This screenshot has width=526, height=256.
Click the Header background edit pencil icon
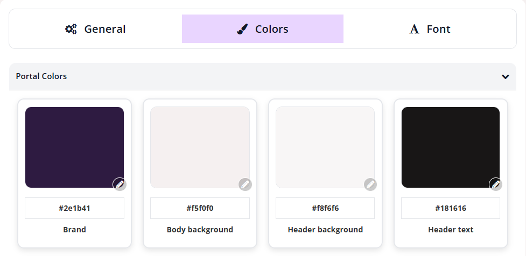tap(370, 184)
